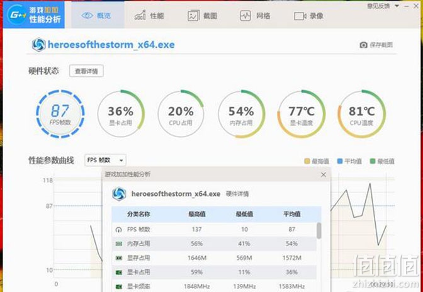Click the camcorder icon for 录像
The image size is (423, 292).
pyautogui.click(x=300, y=16)
